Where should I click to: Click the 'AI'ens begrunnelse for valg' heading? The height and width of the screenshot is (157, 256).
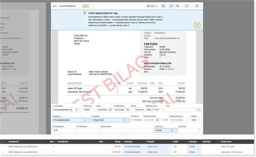[103, 13]
